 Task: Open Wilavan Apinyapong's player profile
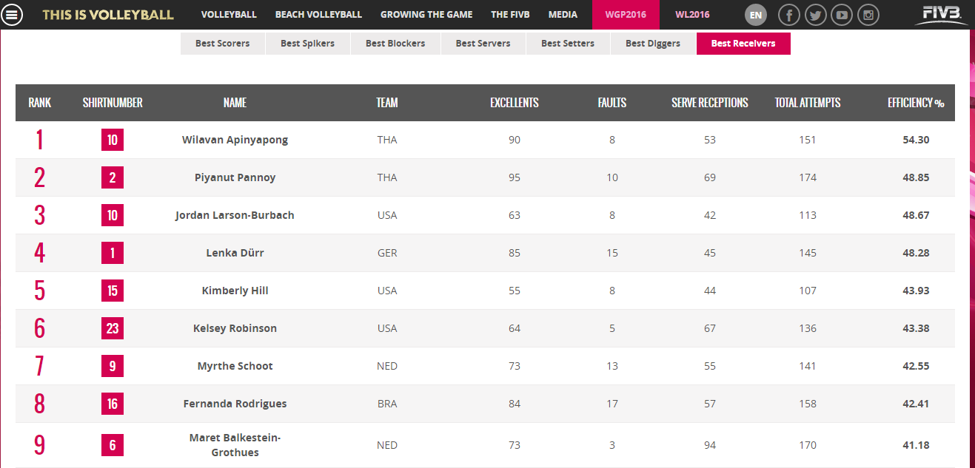coord(235,140)
